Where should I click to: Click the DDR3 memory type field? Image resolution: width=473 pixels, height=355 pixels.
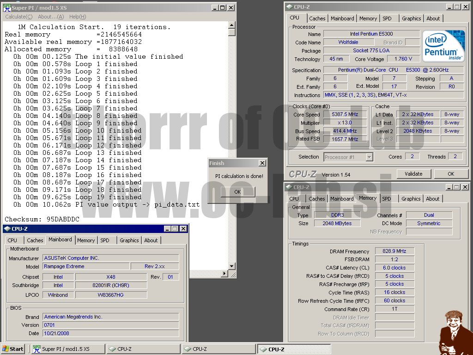coord(337,215)
